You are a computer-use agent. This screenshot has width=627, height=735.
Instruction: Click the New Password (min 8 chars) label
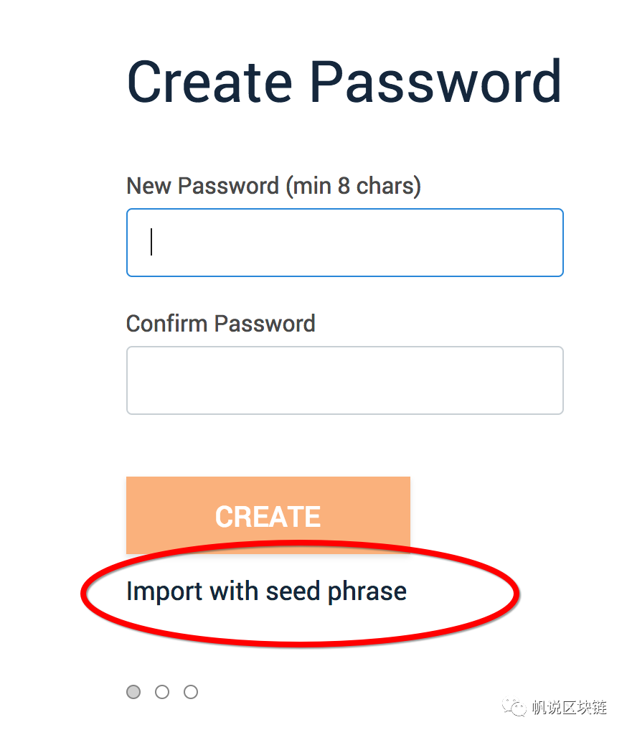(273, 186)
